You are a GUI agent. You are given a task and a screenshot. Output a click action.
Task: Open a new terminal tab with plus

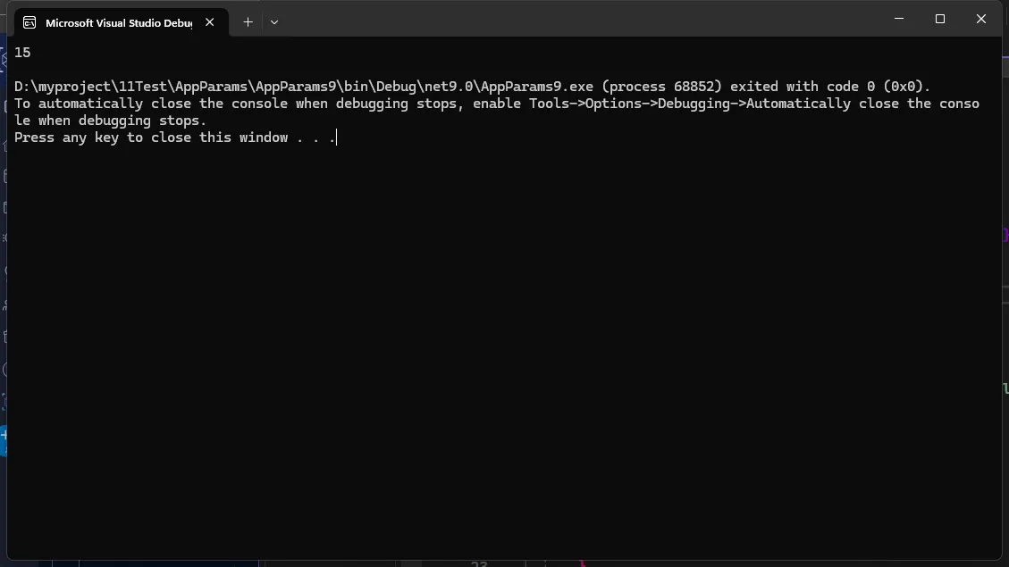[x=248, y=22]
